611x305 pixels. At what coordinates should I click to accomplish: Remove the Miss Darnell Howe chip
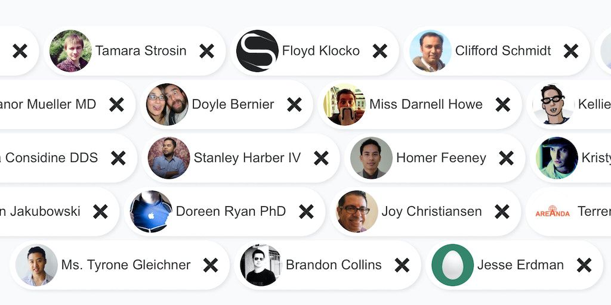pos(503,105)
